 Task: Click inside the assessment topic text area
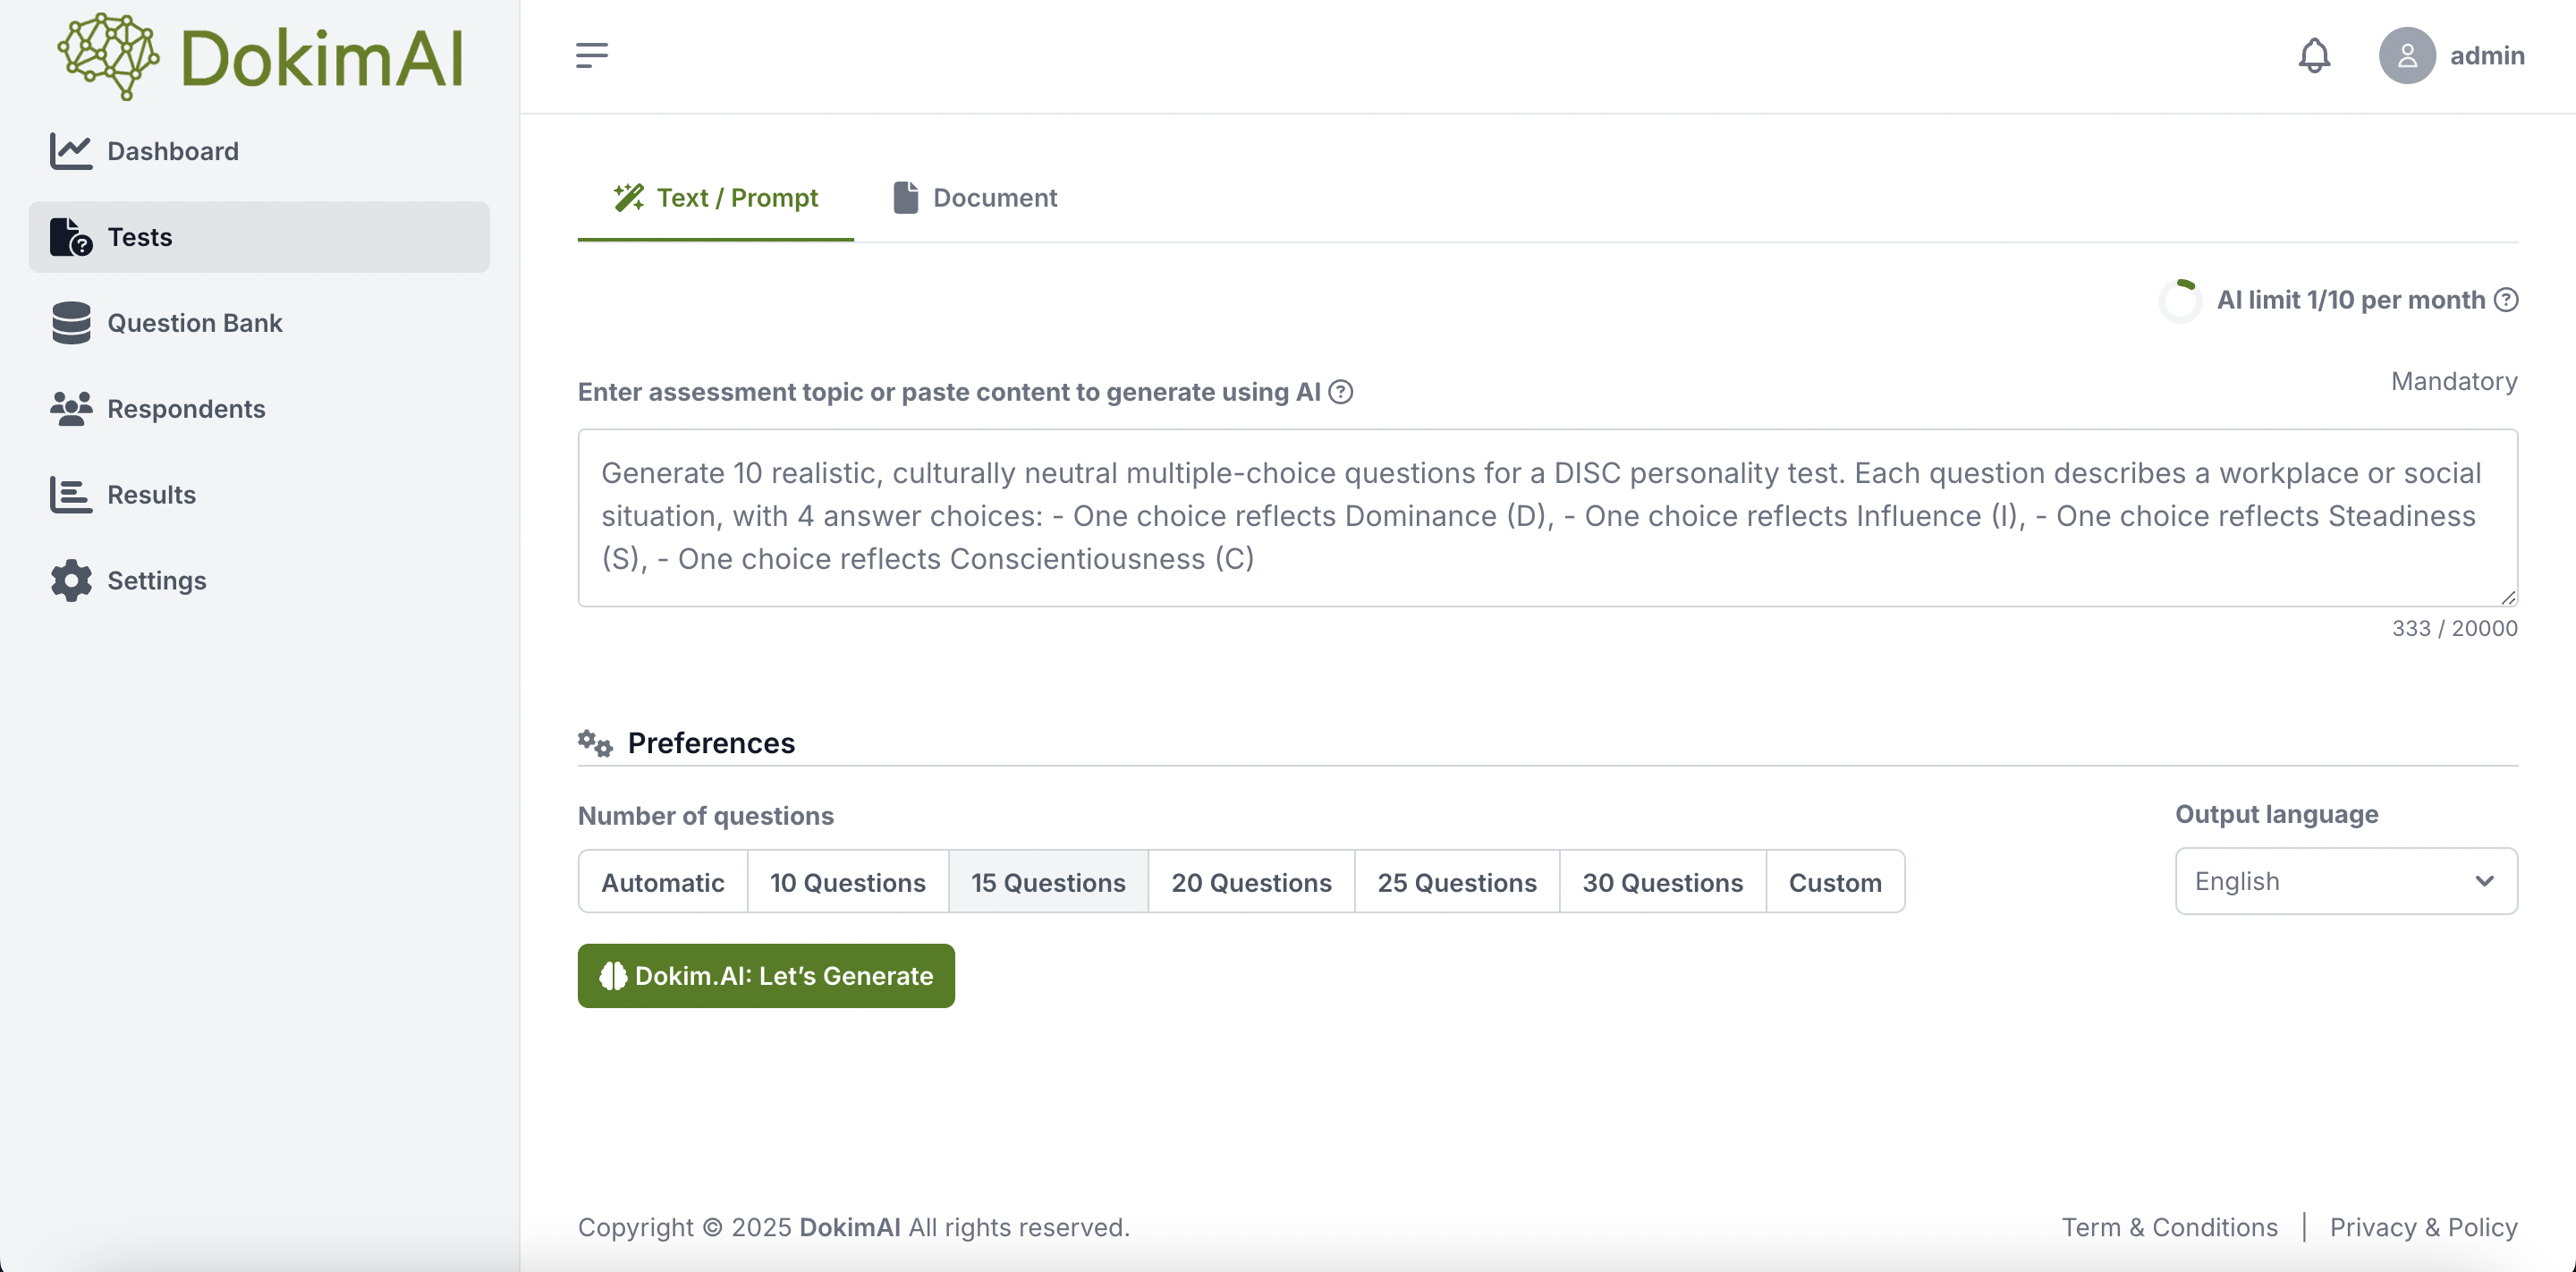click(x=1547, y=517)
